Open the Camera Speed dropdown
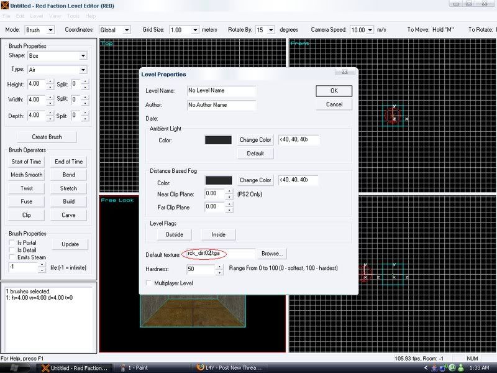Image resolution: width=497 pixels, height=373 pixels. pos(370,30)
